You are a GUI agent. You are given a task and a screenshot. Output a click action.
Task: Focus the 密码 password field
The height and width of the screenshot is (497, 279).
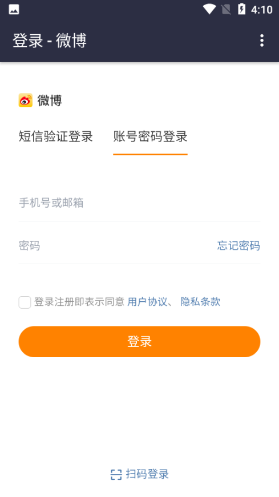(114, 246)
